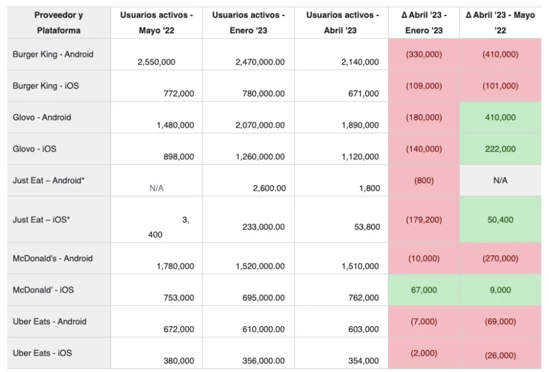Click the 'Glovo - Android' row label
The width and height of the screenshot is (549, 372).
point(59,117)
